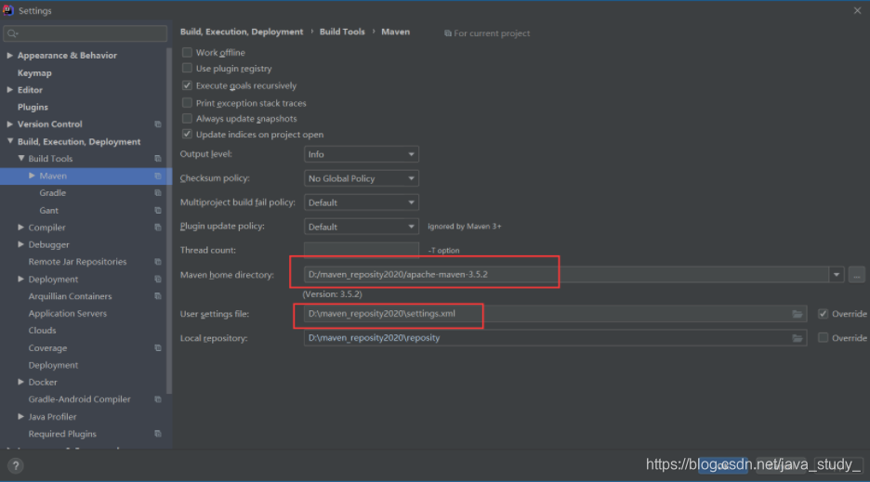Viewport: 870px width, 482px height.
Task: Click the project-level icon next to Required Plugins
Action: pyautogui.click(x=158, y=434)
